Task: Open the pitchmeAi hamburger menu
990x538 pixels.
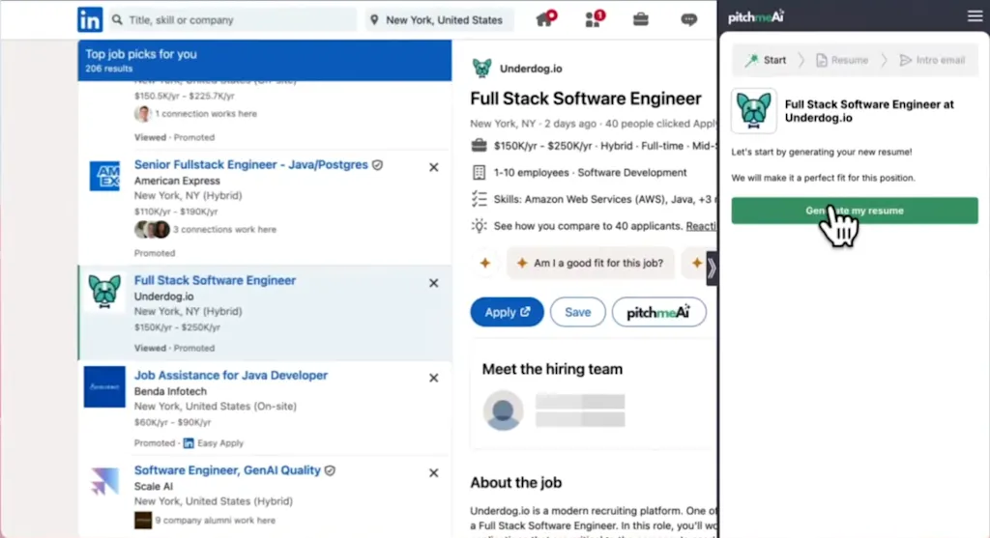Action: click(975, 16)
